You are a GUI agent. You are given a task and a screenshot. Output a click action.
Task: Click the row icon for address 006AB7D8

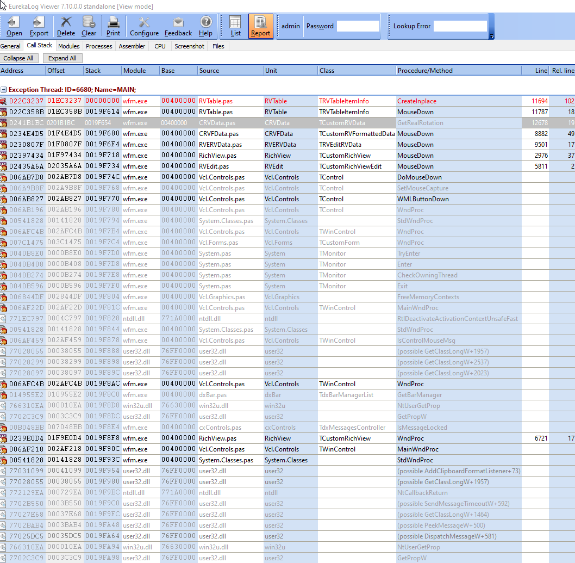pyautogui.click(x=3, y=177)
